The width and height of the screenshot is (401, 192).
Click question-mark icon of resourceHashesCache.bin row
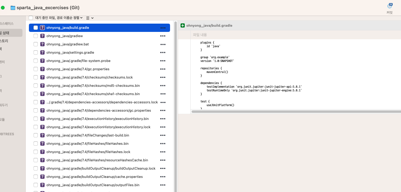[42, 160]
